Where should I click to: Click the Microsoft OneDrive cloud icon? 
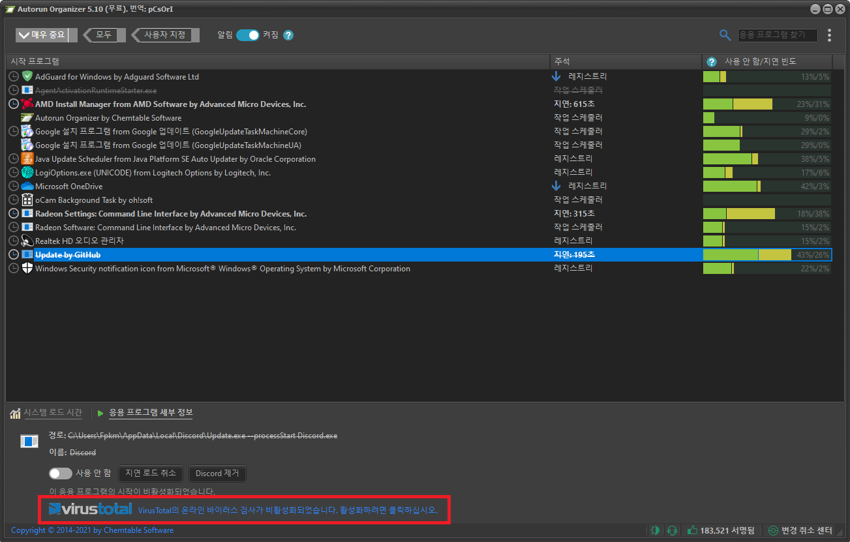(x=27, y=186)
